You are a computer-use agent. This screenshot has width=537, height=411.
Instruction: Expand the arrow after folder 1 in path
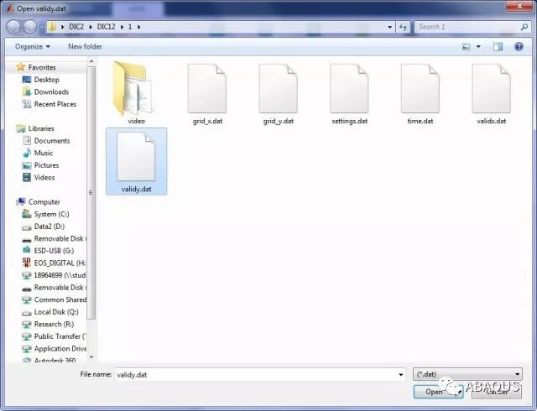tap(138, 27)
